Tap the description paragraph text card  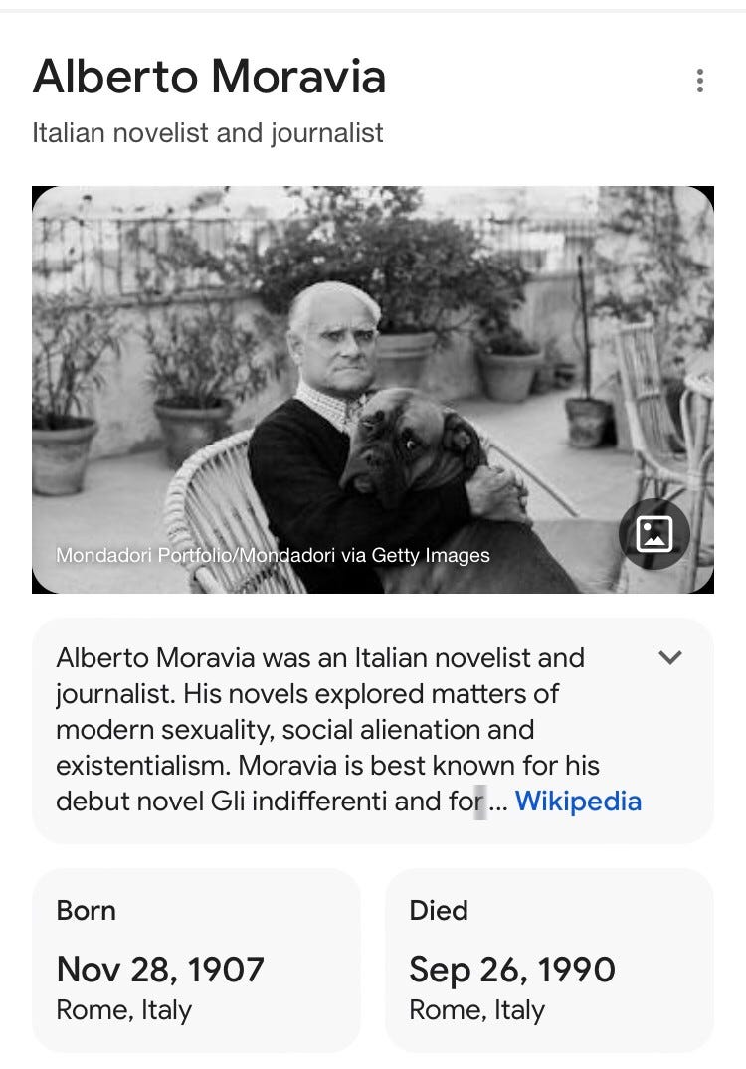(373, 731)
